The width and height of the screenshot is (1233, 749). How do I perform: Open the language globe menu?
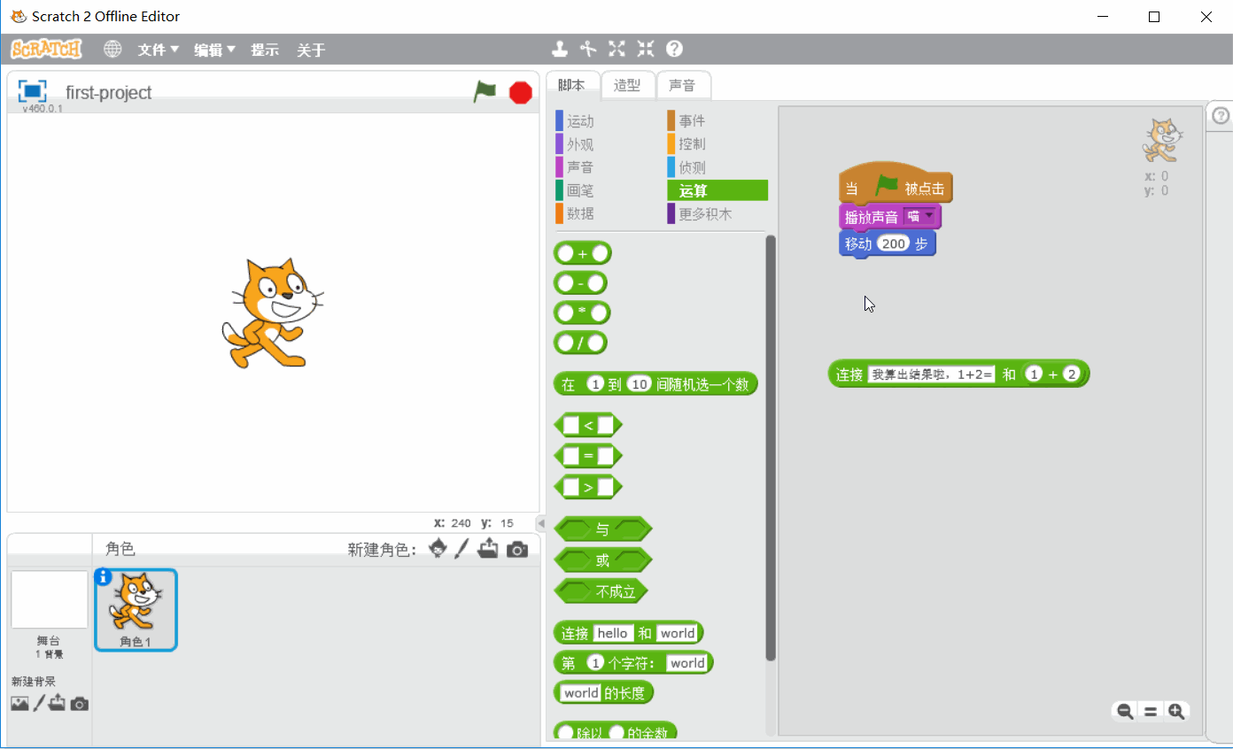tap(112, 49)
